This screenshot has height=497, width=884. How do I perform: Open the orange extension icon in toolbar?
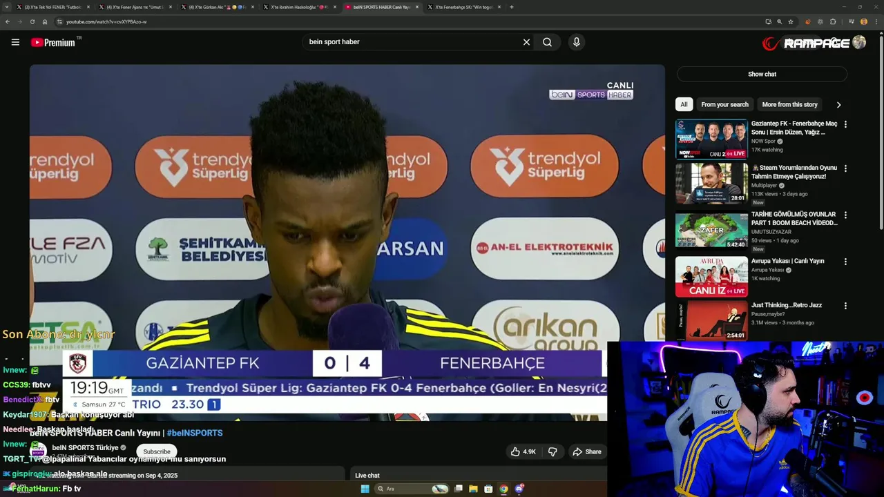[808, 21]
